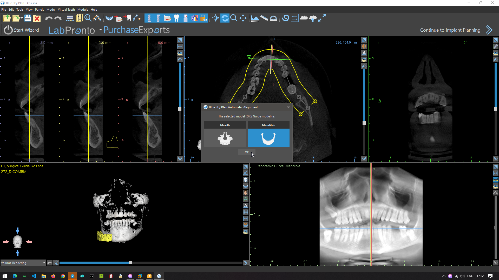The height and width of the screenshot is (280, 499).
Task: Click the undo arrow icon
Action: tap(49, 18)
